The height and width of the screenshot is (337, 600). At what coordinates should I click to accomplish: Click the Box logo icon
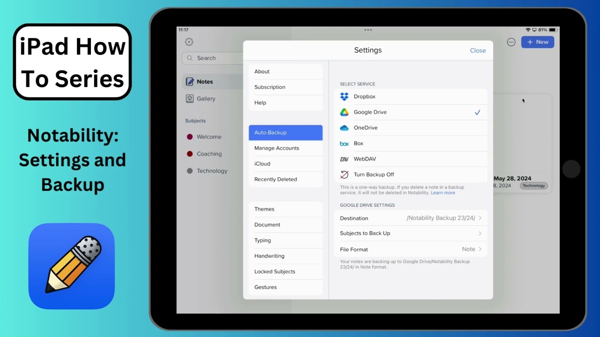click(345, 144)
